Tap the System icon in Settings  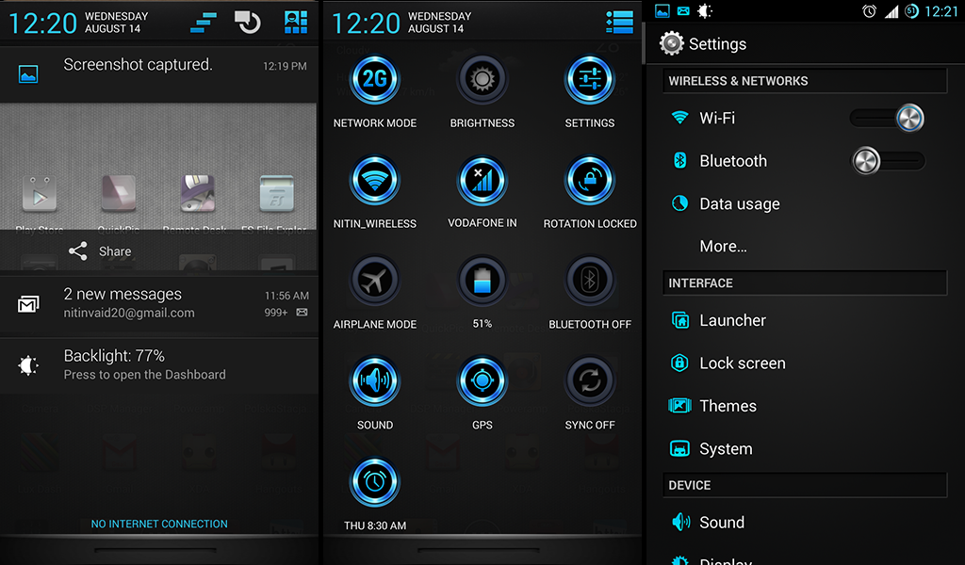point(680,449)
